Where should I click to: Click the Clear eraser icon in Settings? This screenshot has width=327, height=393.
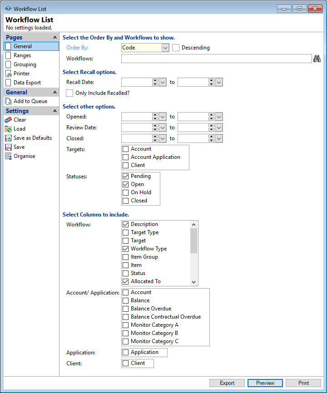[x=8, y=120]
